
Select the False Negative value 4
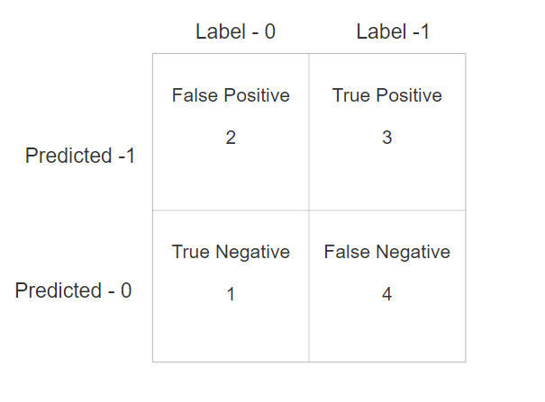coord(386,294)
